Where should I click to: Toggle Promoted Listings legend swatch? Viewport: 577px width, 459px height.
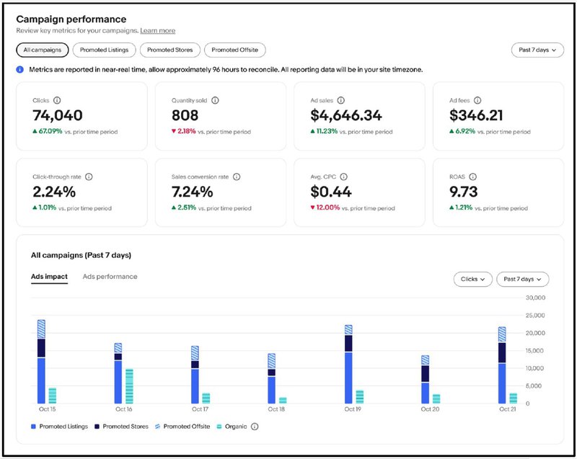pyautogui.click(x=33, y=427)
